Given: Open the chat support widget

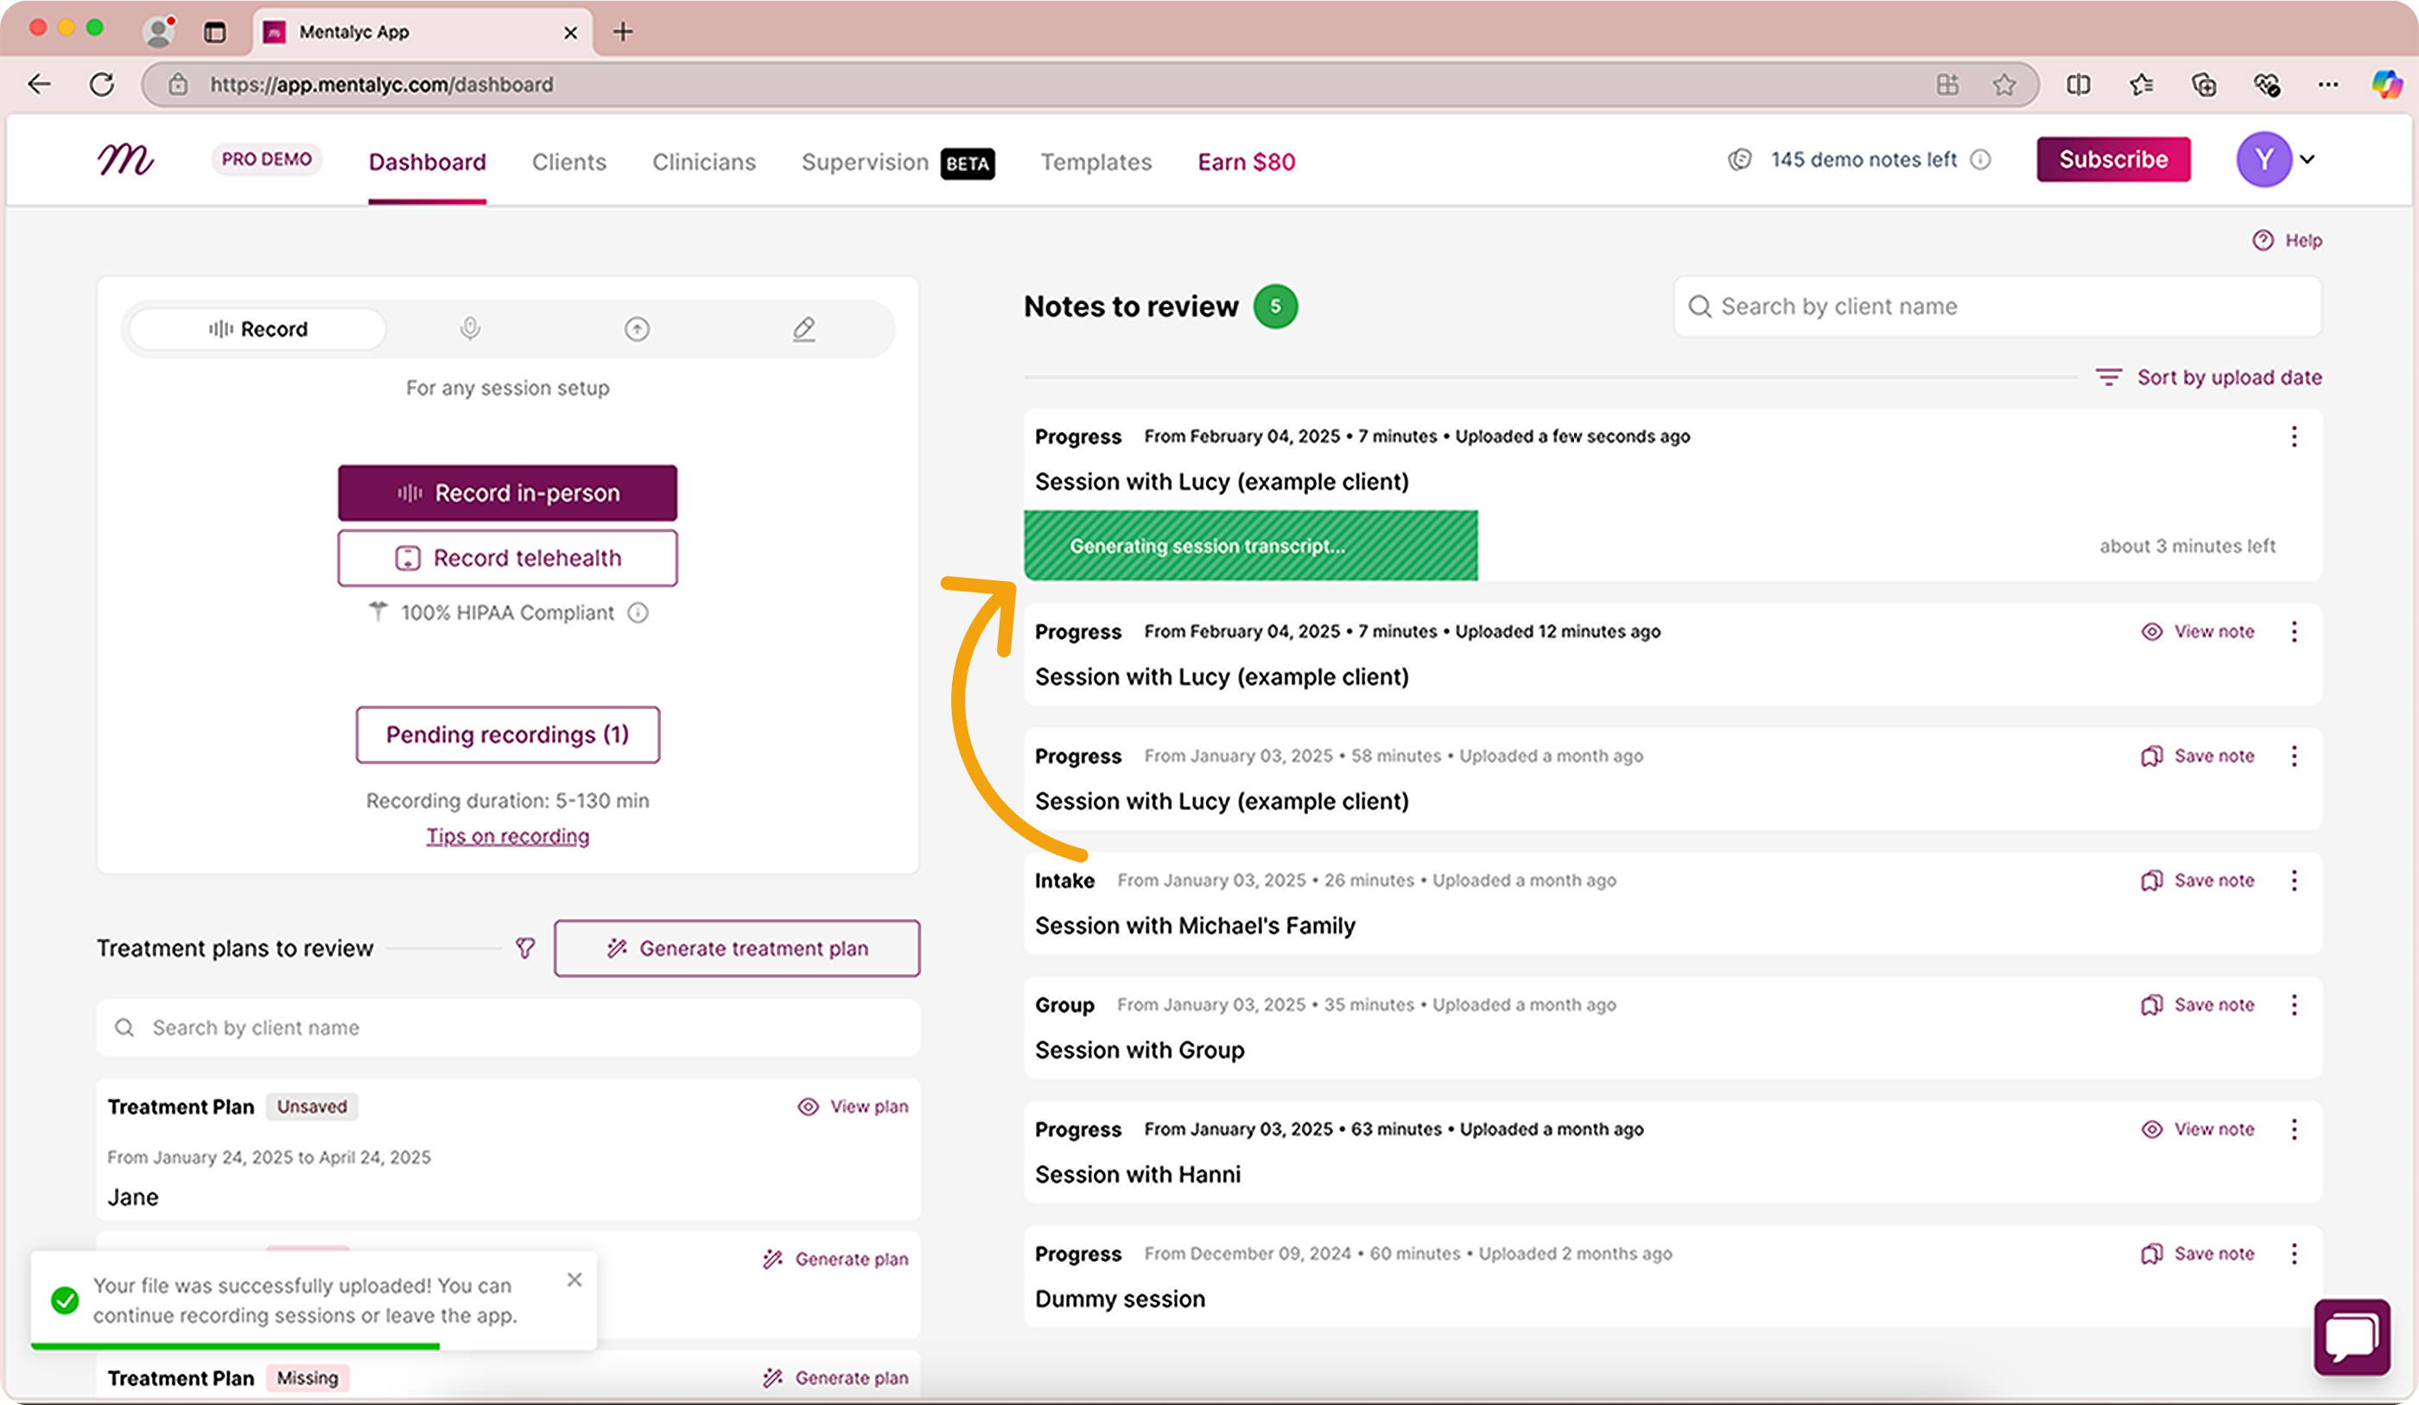Looking at the screenshot, I should click(x=2352, y=1337).
